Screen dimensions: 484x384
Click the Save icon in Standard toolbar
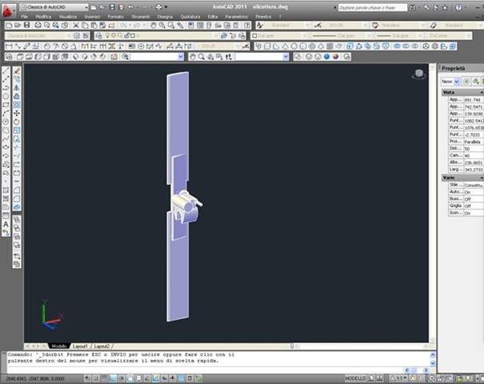click(27, 26)
